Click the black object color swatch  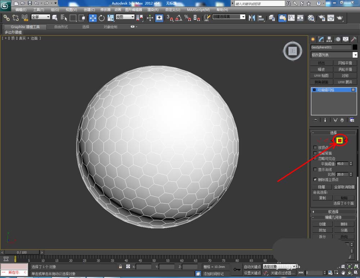355,47
